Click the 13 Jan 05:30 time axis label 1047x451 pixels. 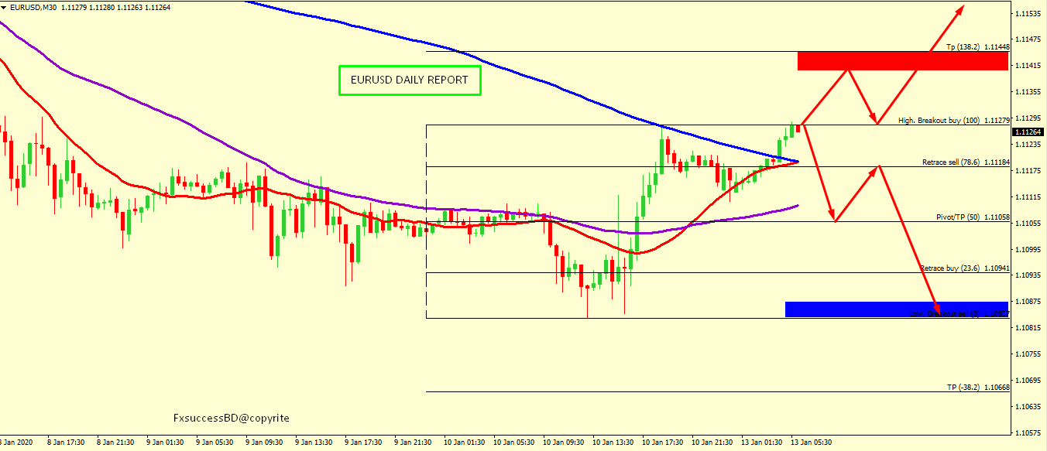[812, 442]
